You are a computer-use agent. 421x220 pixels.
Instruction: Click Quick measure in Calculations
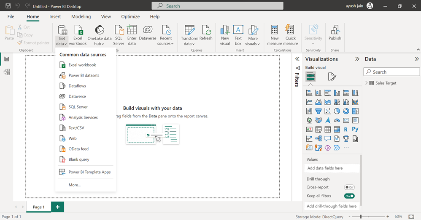pyautogui.click(x=290, y=35)
